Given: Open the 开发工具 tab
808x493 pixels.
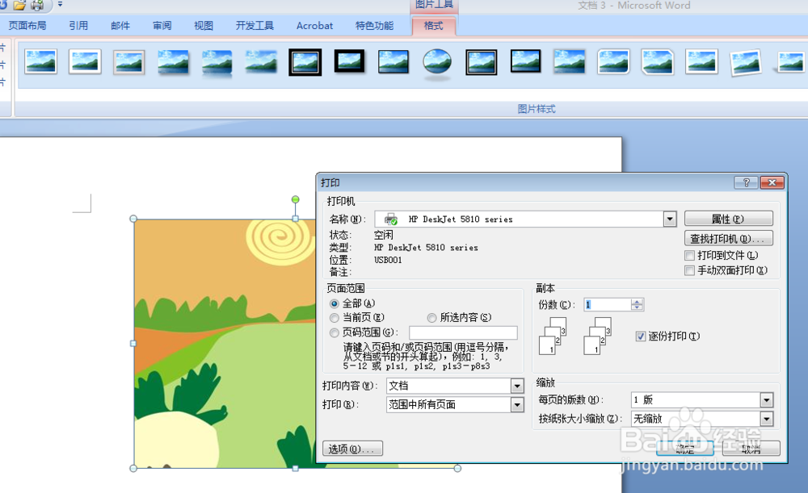Looking at the screenshot, I should [x=255, y=26].
